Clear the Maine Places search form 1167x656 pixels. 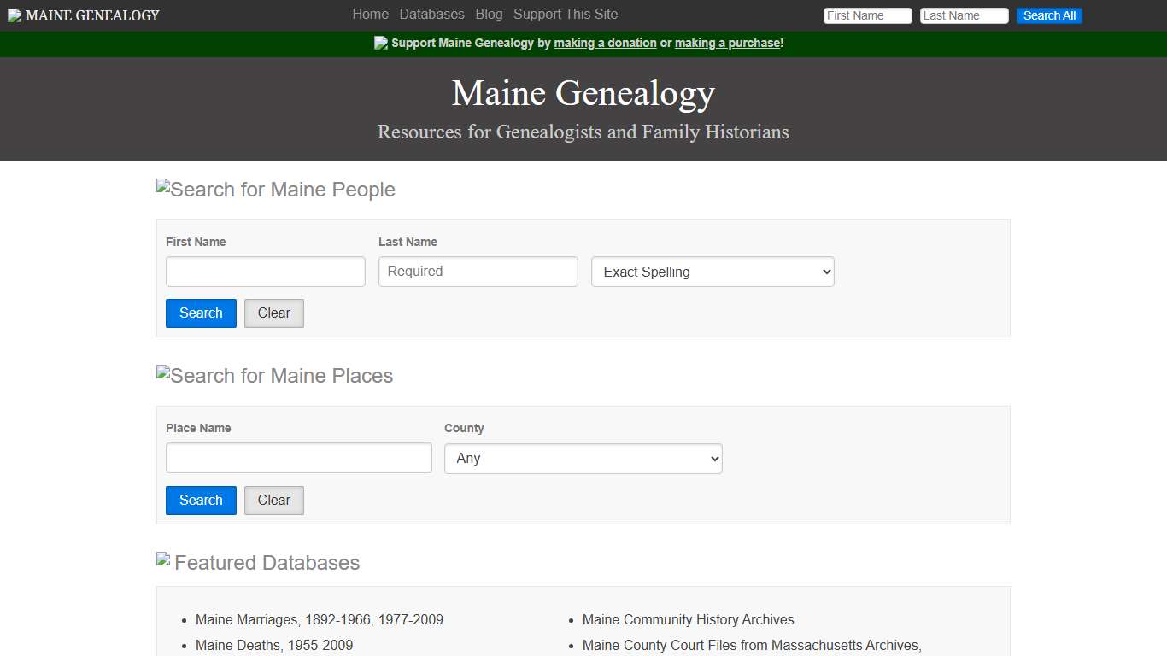point(273,500)
